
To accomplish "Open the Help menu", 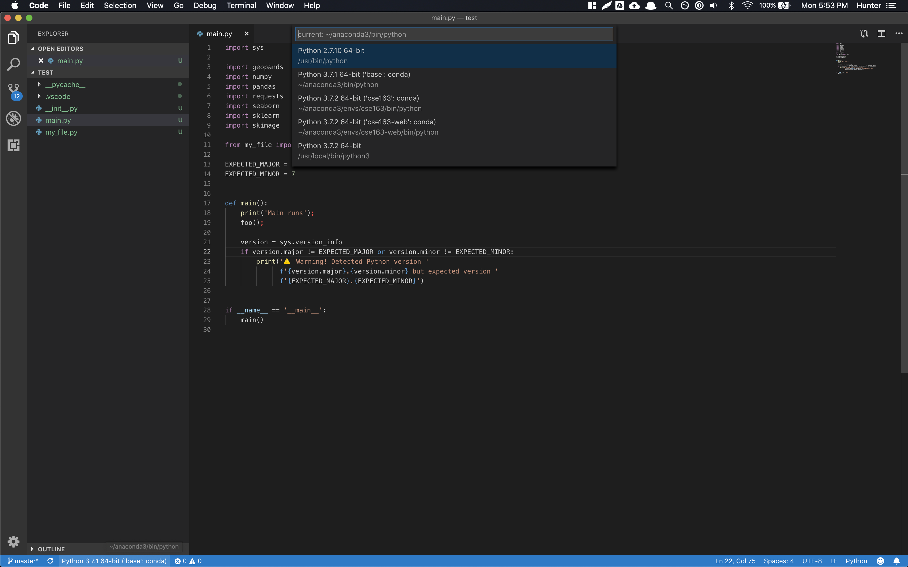I will (312, 5).
